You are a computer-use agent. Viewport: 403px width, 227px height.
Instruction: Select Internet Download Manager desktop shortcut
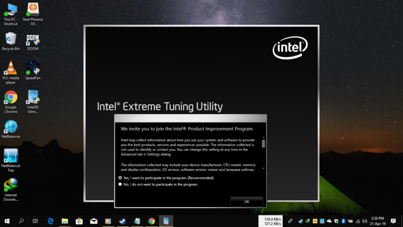pyautogui.click(x=11, y=190)
